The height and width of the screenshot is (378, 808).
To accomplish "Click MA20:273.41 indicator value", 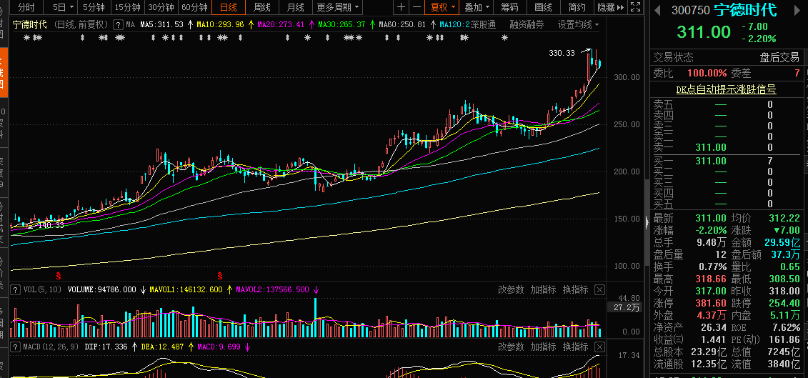I will click(281, 24).
